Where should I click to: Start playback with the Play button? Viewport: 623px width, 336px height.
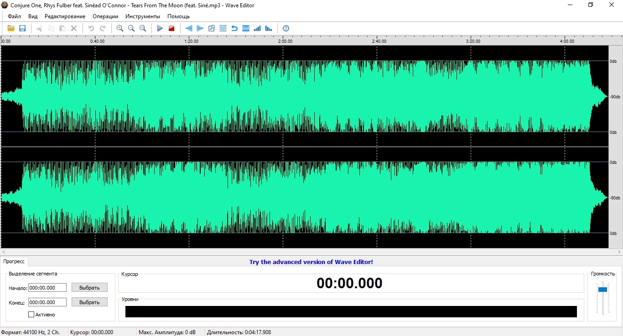(160, 28)
